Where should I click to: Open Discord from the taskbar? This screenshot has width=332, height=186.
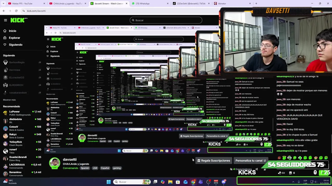click(224, 182)
